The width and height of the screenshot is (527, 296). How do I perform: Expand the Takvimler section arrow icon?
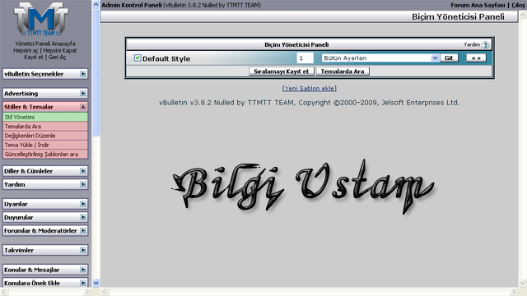83,250
